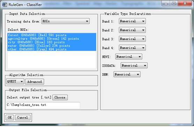The image size is (194, 127).
Task: Open the ISODATA variable type dropdown
Action: click(134, 66)
